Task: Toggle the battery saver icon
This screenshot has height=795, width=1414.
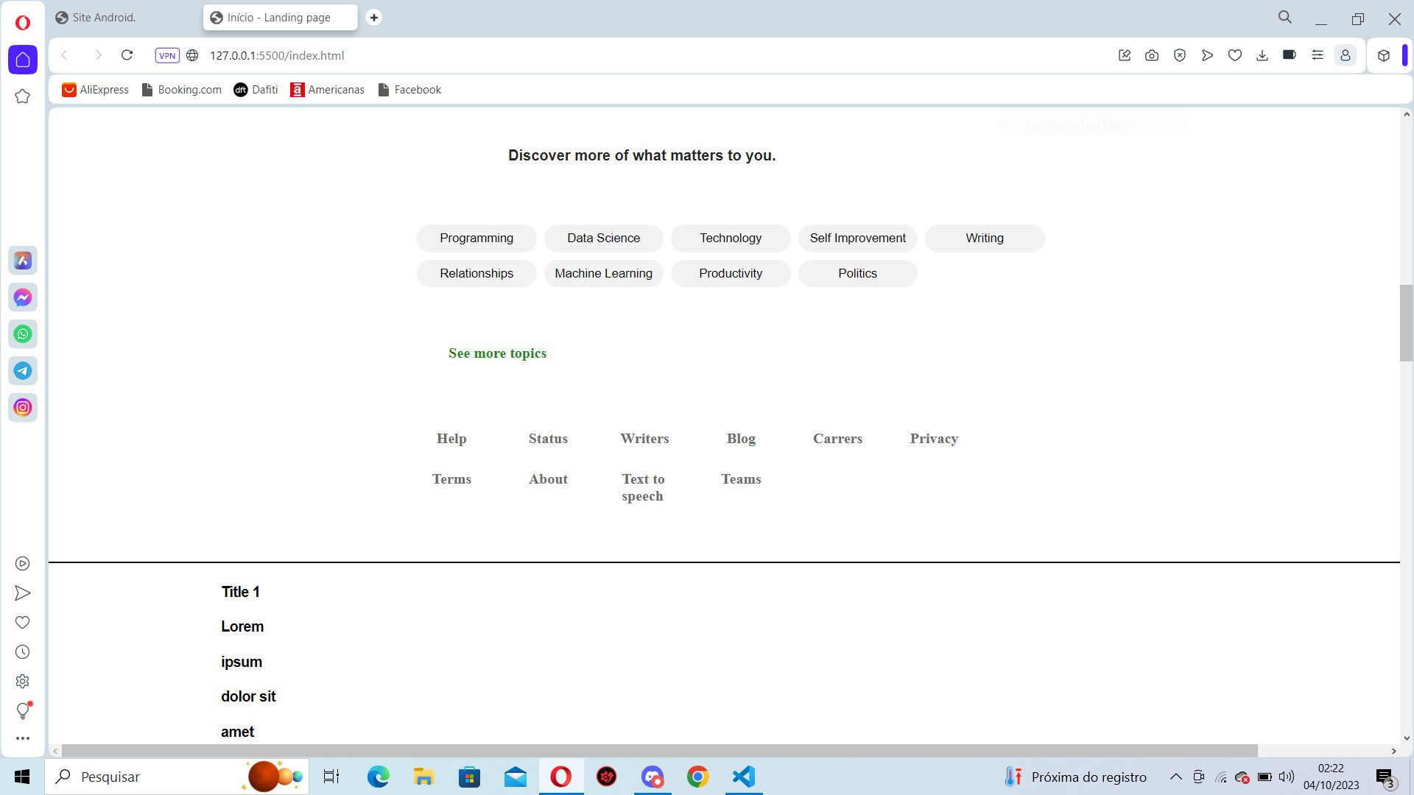Action: 1290,55
